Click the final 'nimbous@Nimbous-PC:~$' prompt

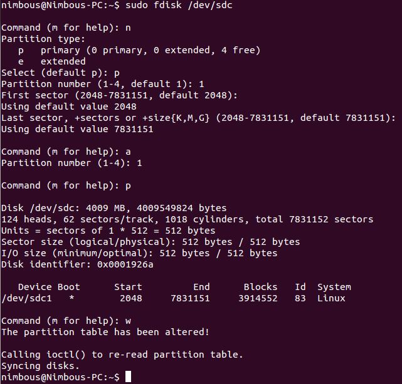click(60, 377)
